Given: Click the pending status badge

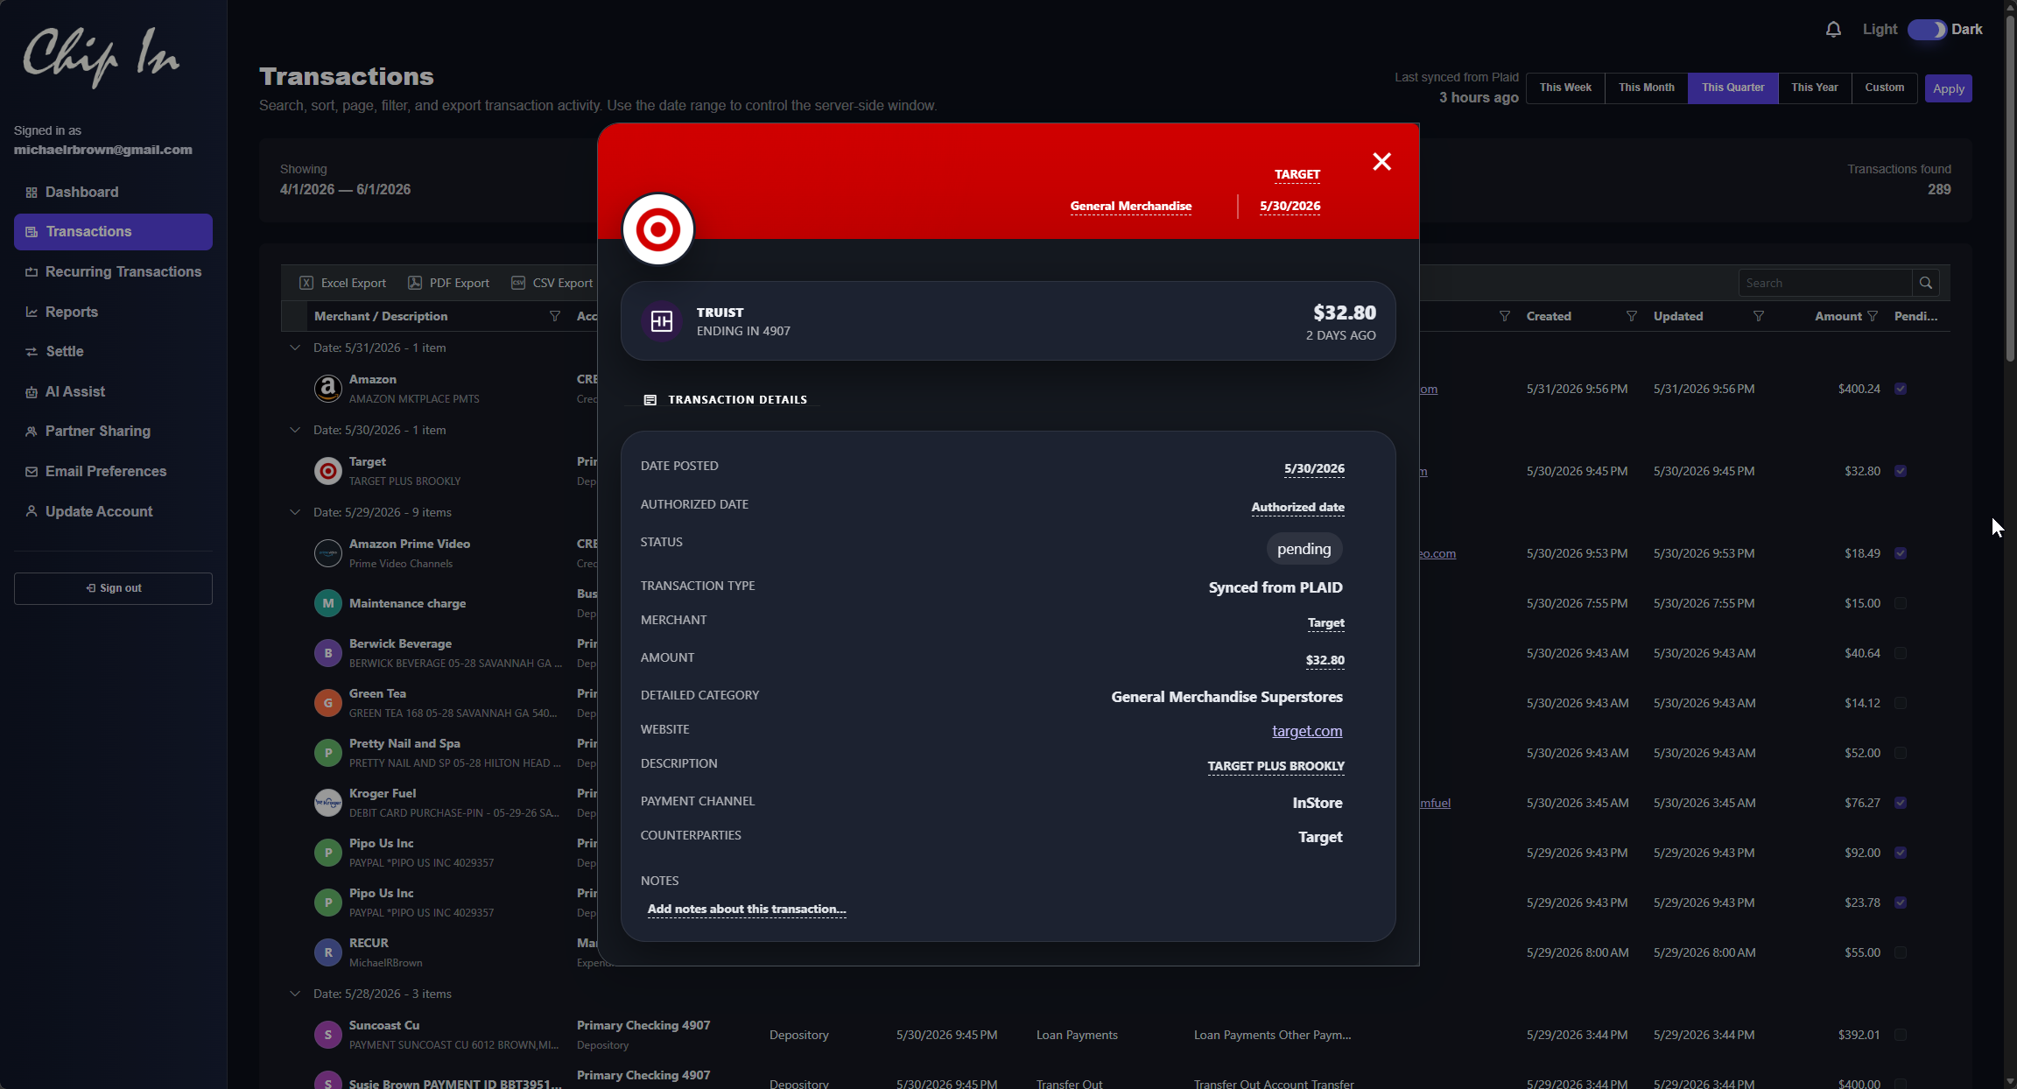Looking at the screenshot, I should [x=1304, y=549].
